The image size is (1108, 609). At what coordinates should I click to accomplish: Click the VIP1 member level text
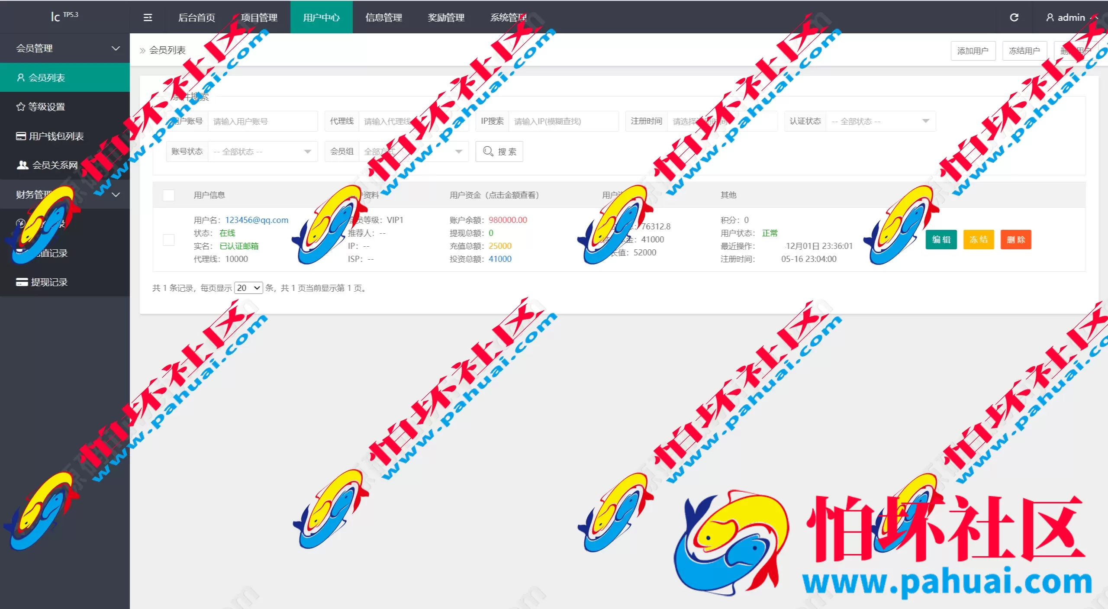(x=395, y=220)
